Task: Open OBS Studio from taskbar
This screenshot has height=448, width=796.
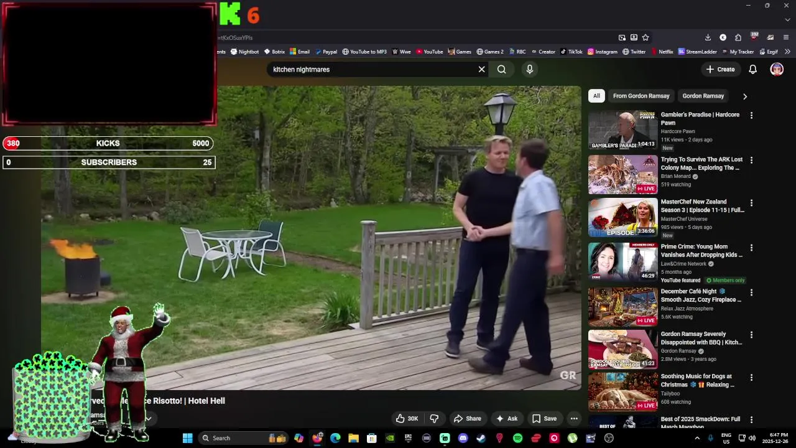Action: 609,438
